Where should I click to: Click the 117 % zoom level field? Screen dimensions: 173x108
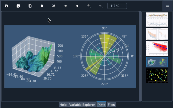117,6
